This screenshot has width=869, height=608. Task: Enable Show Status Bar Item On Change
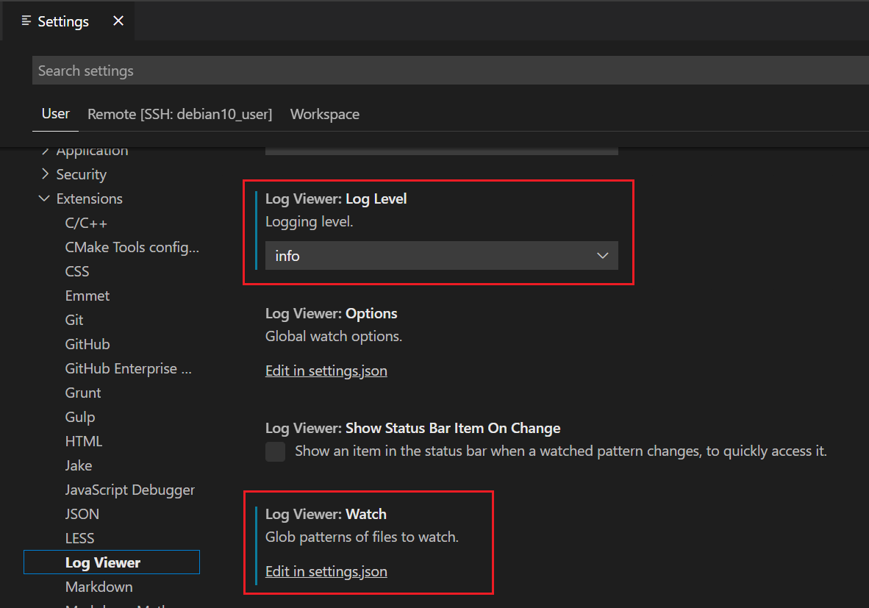pos(275,451)
